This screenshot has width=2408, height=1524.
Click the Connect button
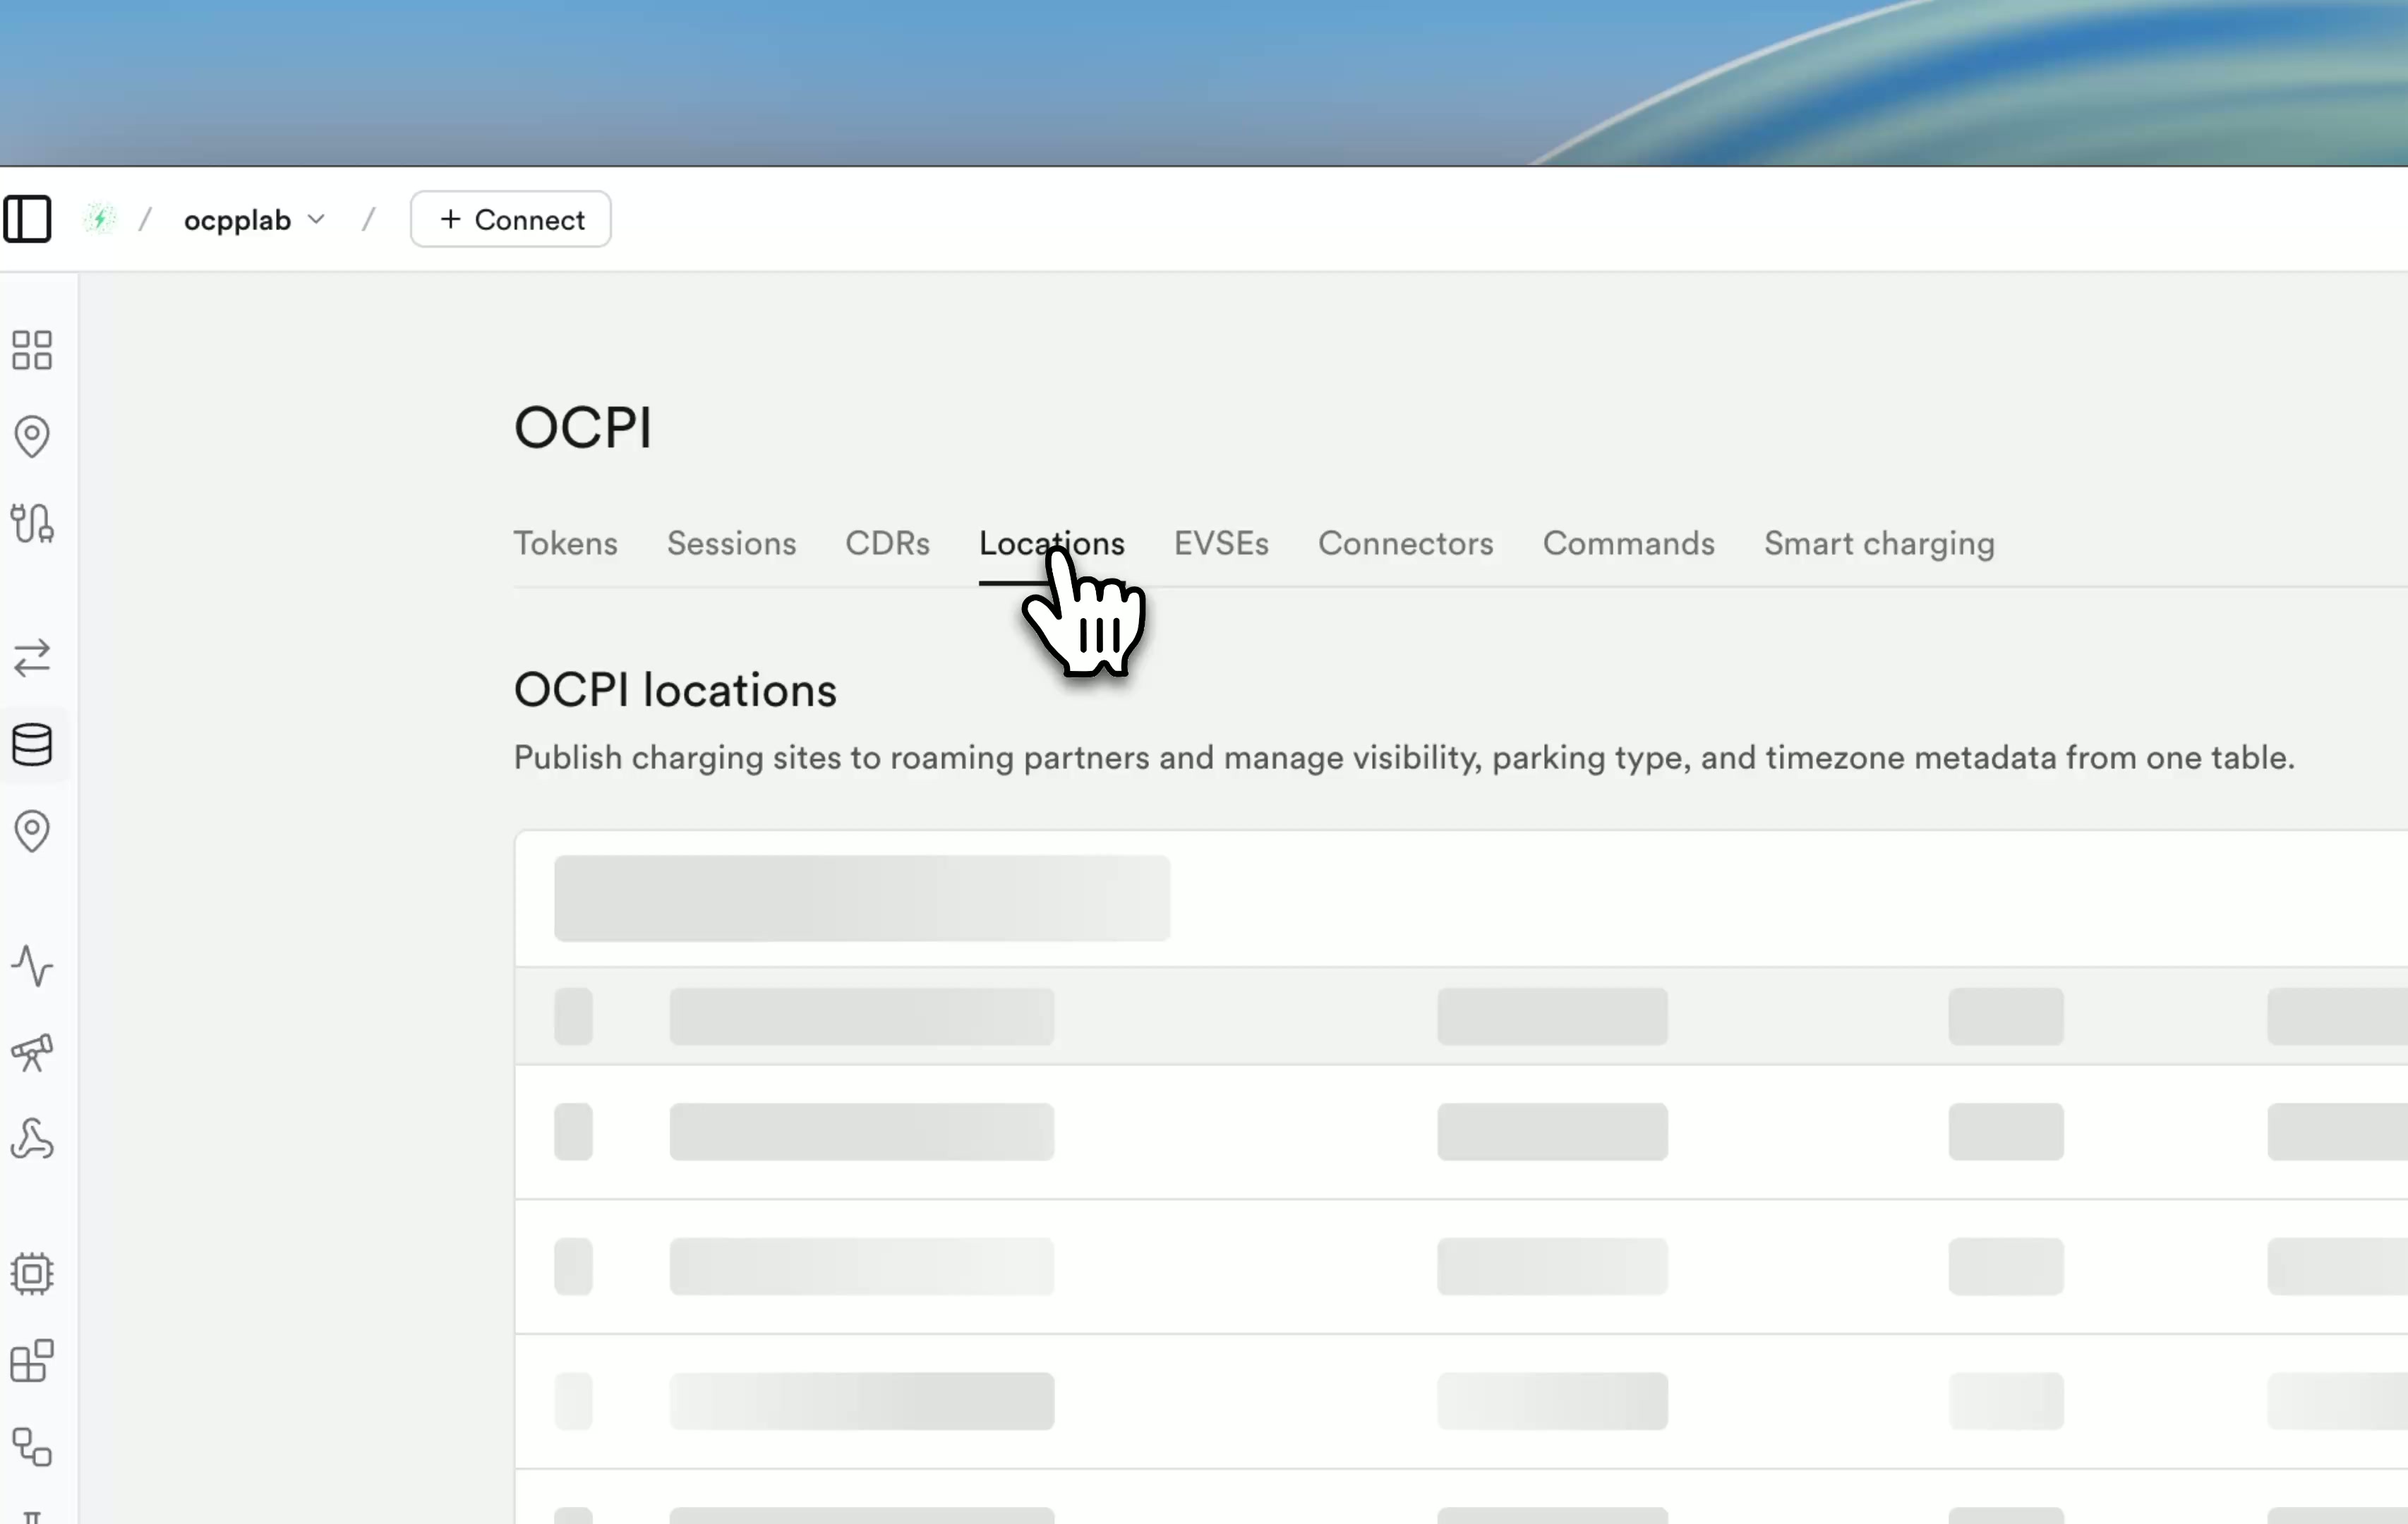511,219
